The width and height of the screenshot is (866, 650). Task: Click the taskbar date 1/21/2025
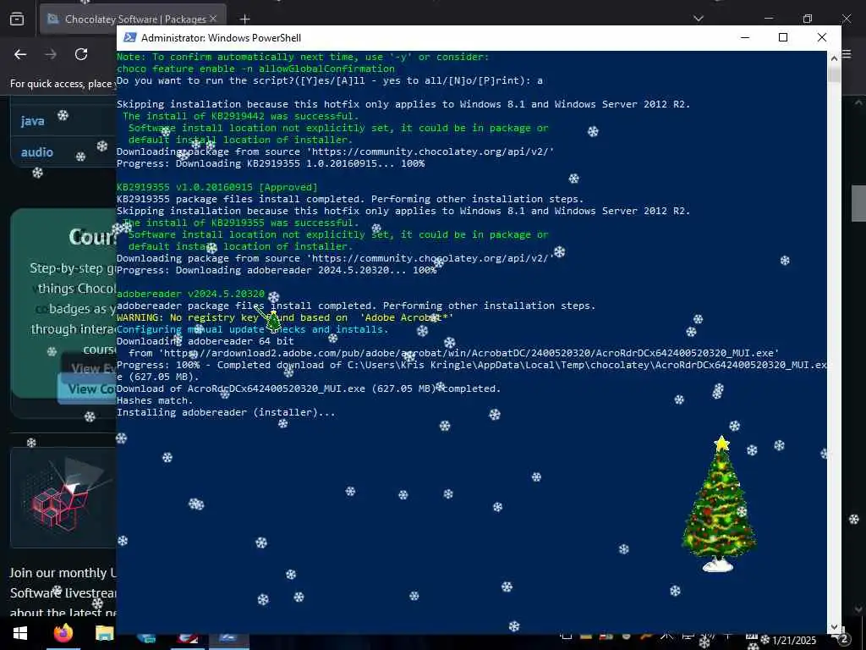point(793,641)
